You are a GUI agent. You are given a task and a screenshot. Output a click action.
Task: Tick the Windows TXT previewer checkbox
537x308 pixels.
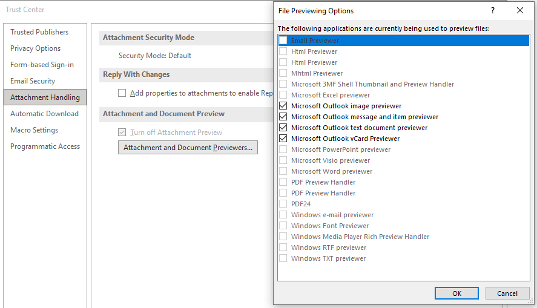283,258
